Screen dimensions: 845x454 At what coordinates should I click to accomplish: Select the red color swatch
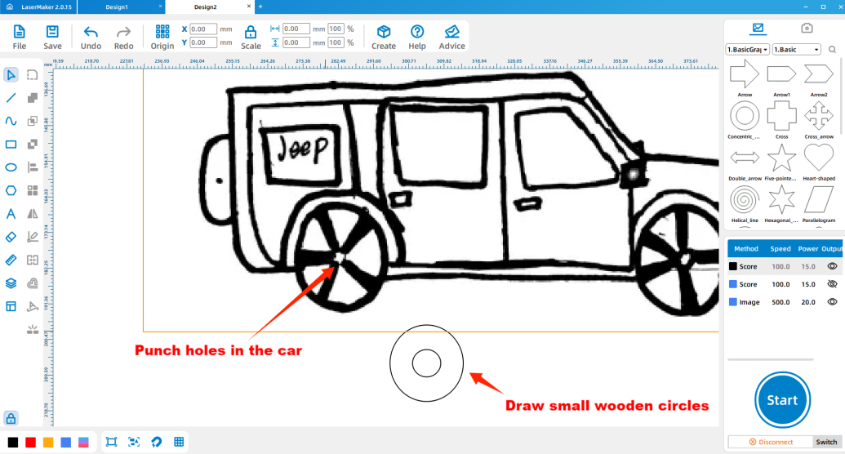pyautogui.click(x=31, y=442)
